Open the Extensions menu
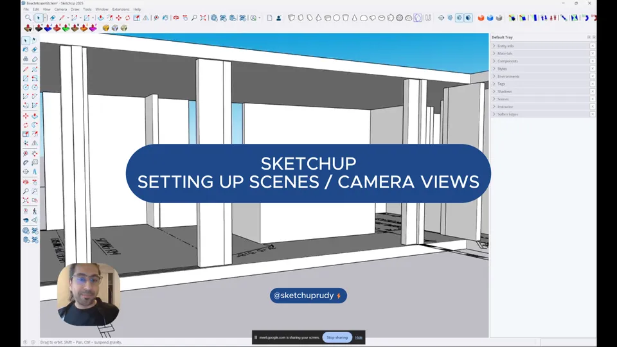The height and width of the screenshot is (347, 617). click(120, 10)
